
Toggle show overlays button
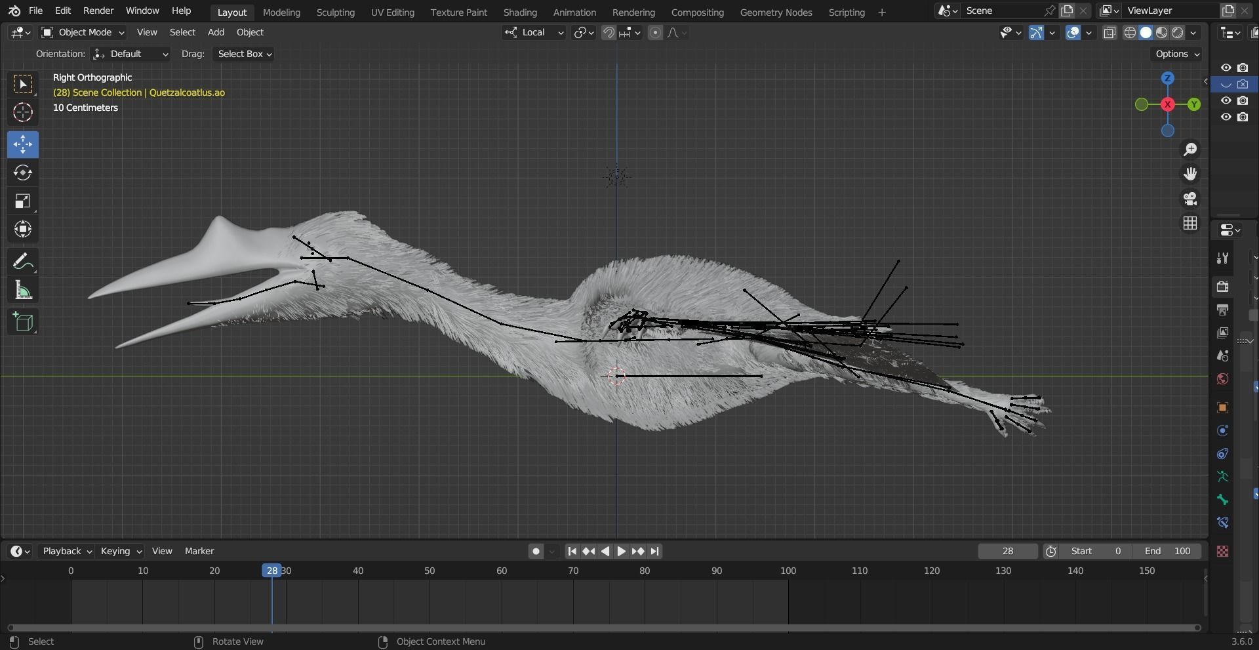(x=1073, y=32)
